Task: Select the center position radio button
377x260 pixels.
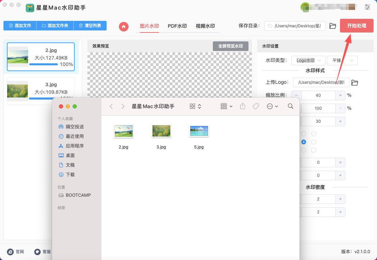Action: pos(303,142)
